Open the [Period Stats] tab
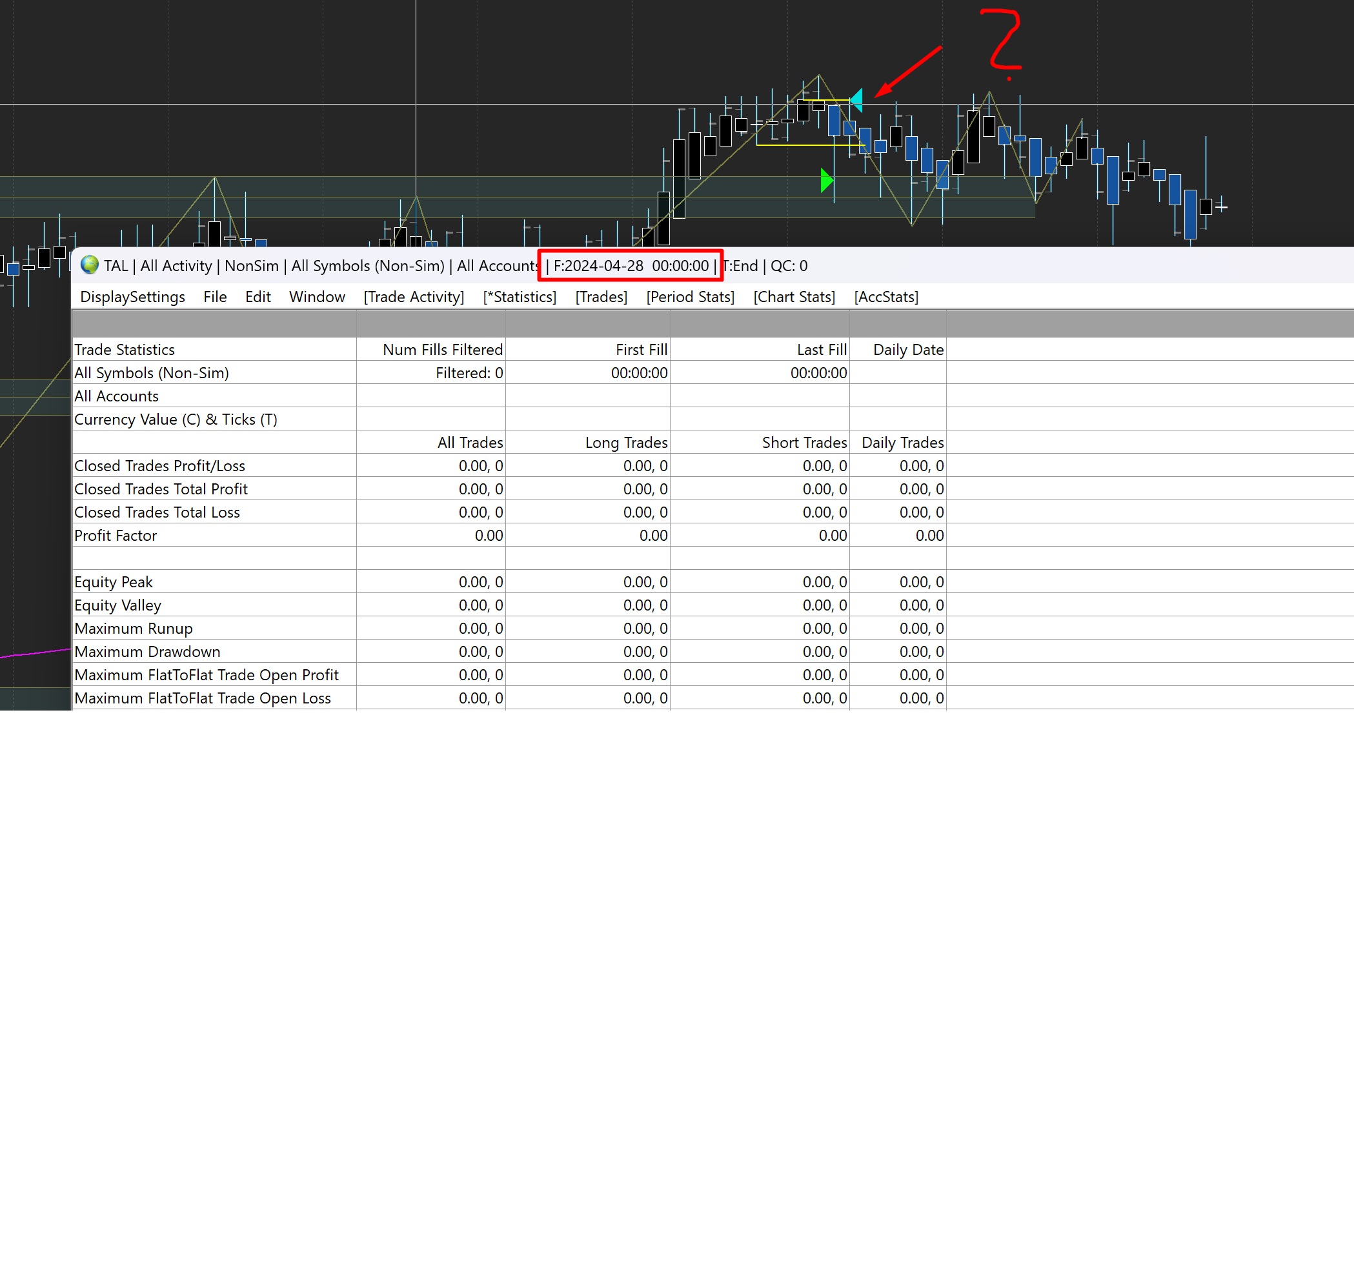 click(690, 297)
